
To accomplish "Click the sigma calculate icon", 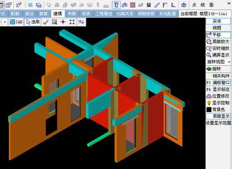I will (x=19, y=5).
